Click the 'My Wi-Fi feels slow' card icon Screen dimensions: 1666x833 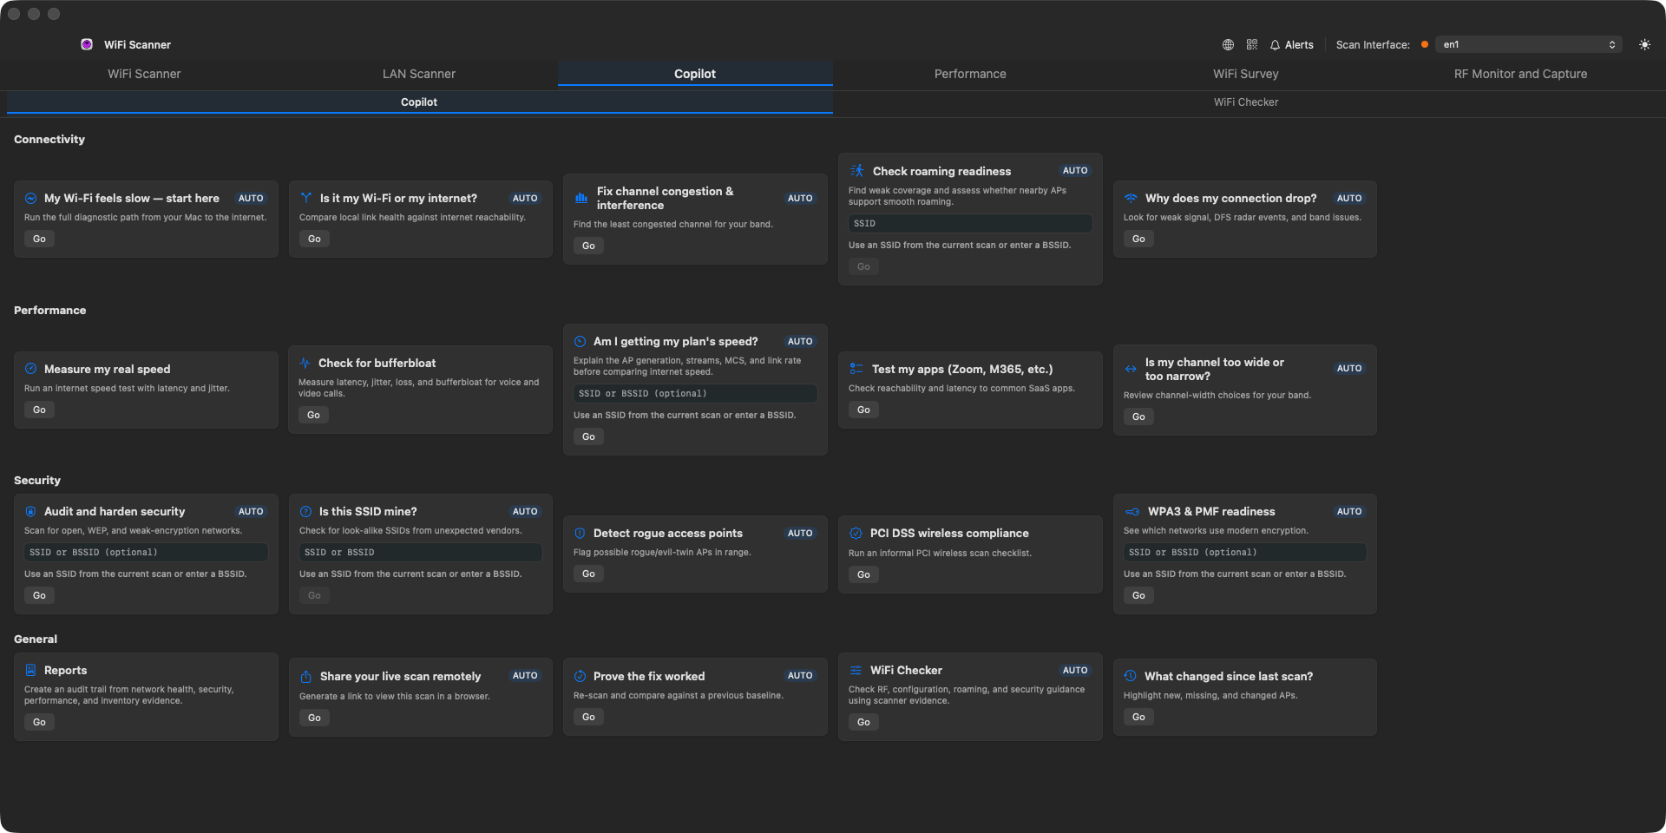point(30,198)
